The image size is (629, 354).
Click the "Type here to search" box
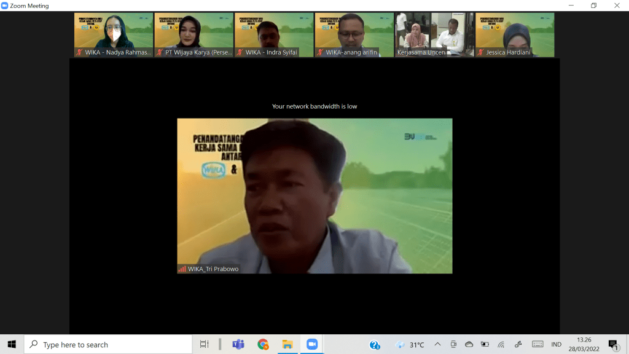pos(108,344)
